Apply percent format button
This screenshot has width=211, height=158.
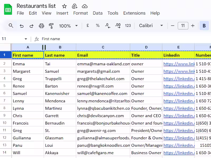point(98,26)
